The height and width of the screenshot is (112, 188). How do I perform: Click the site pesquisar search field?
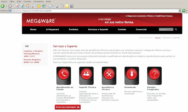pyautogui.click(x=166, y=29)
